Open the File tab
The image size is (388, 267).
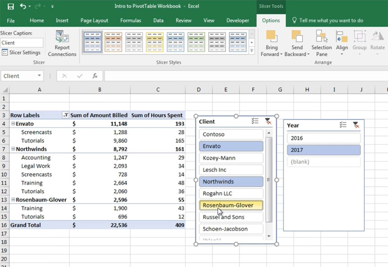[10, 21]
